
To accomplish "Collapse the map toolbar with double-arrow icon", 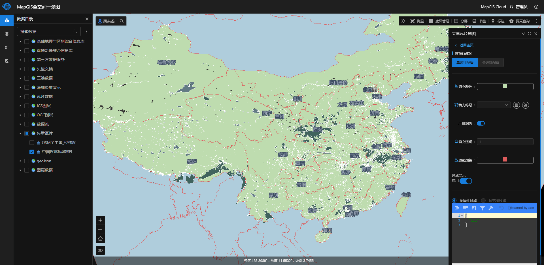I will point(403,21).
